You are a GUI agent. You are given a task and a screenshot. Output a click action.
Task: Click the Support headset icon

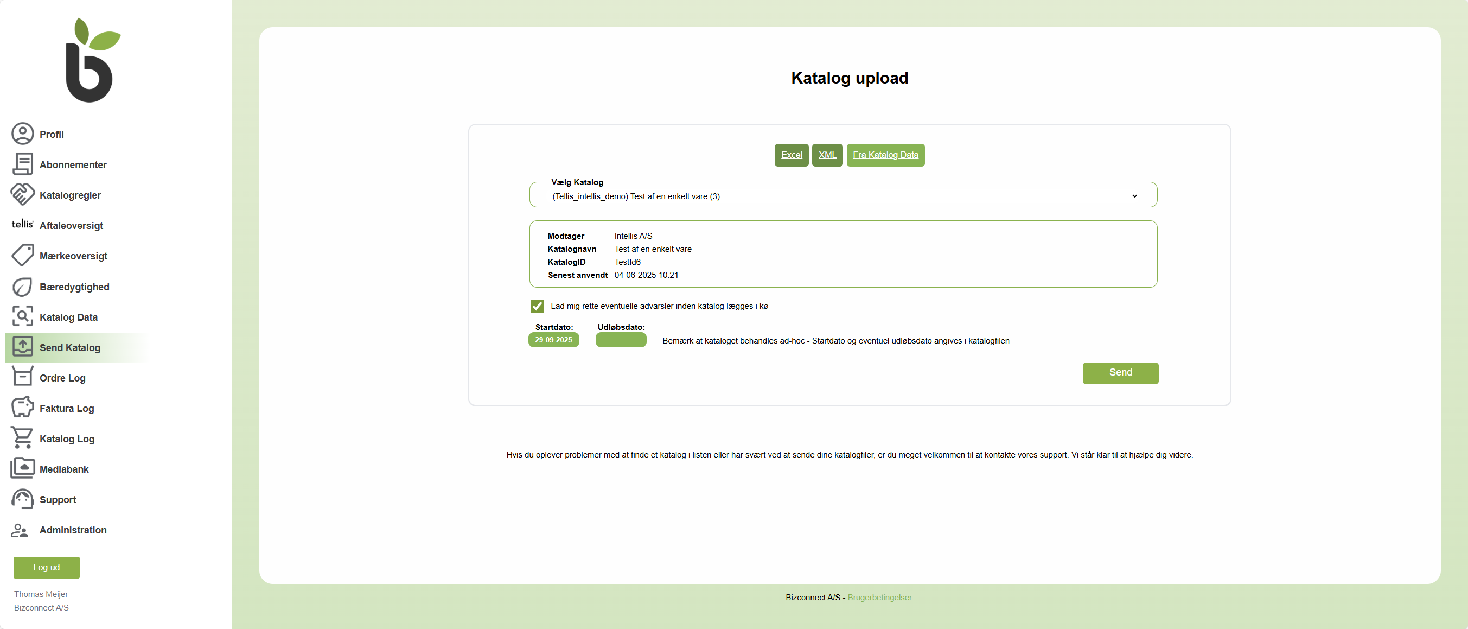(x=23, y=499)
